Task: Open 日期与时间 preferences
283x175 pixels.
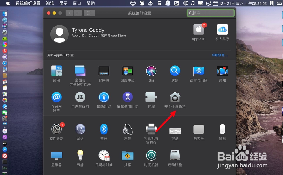Action: coord(104,155)
